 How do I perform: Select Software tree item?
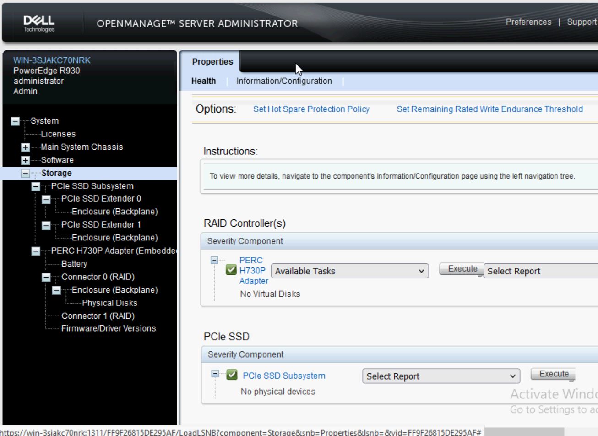(x=57, y=160)
